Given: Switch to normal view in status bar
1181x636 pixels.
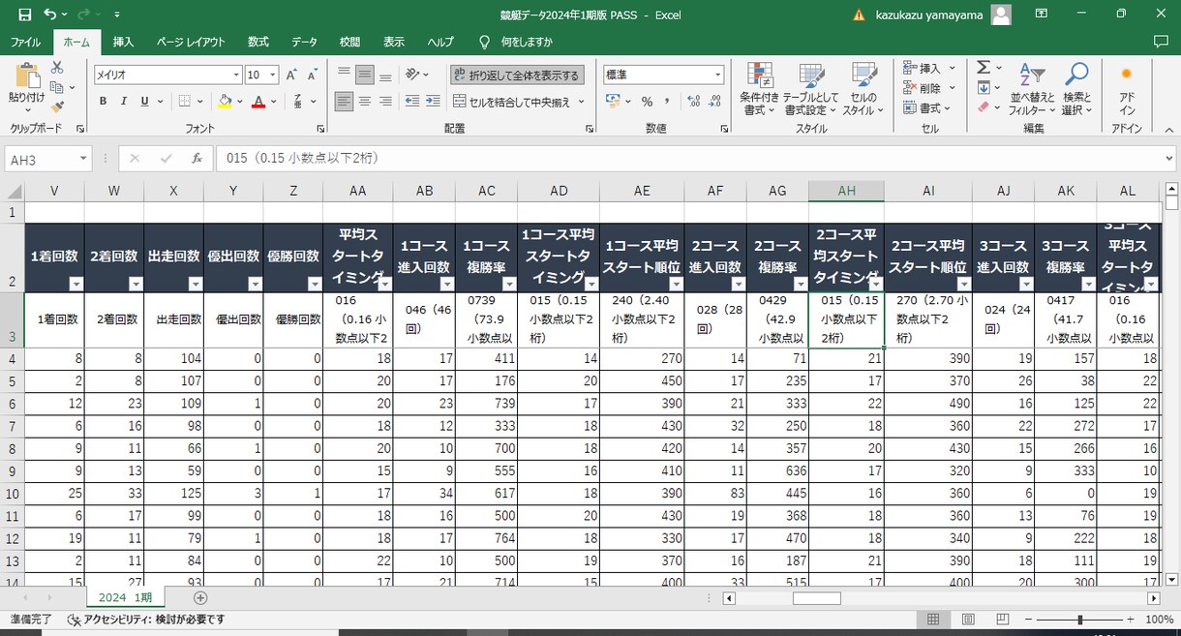Looking at the screenshot, I should [x=933, y=620].
